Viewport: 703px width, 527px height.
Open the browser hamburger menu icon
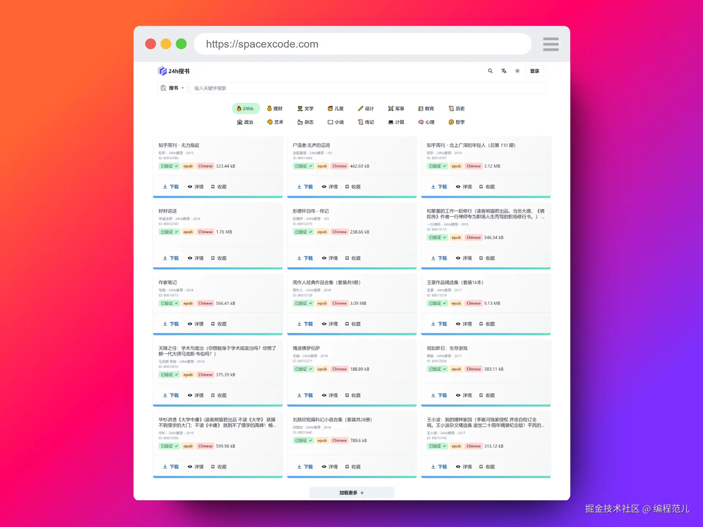[551, 44]
